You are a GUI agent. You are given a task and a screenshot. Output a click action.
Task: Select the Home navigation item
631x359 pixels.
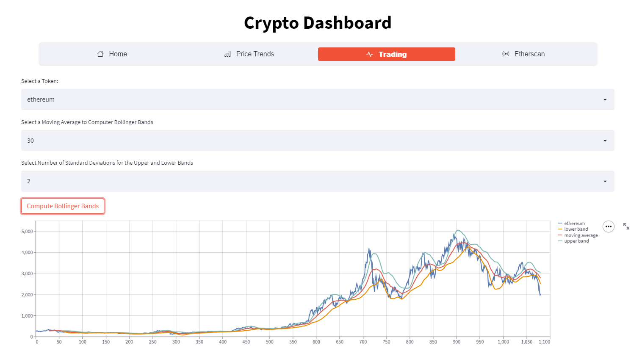[112, 54]
